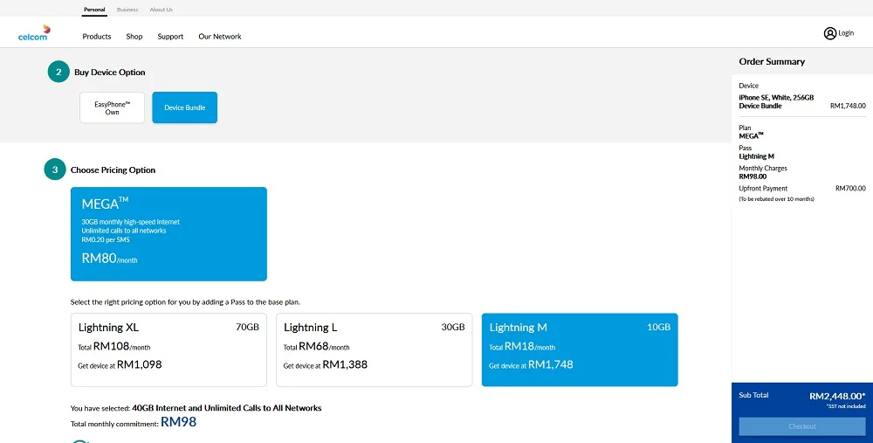Open the Products menu
The height and width of the screenshot is (443, 873).
click(97, 36)
